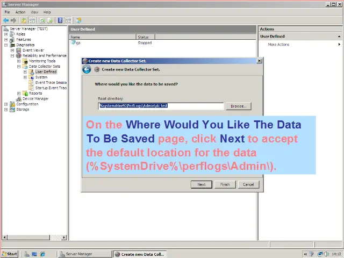The height and width of the screenshot is (258, 344).
Task: Click the Configuration node icon
Action: click(12, 104)
